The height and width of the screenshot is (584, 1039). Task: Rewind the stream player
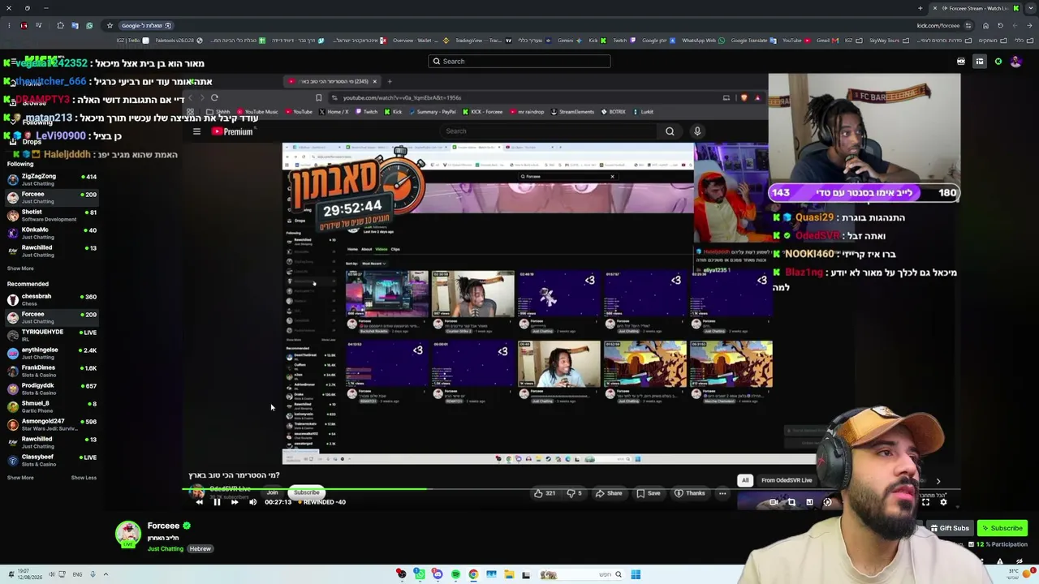199,502
